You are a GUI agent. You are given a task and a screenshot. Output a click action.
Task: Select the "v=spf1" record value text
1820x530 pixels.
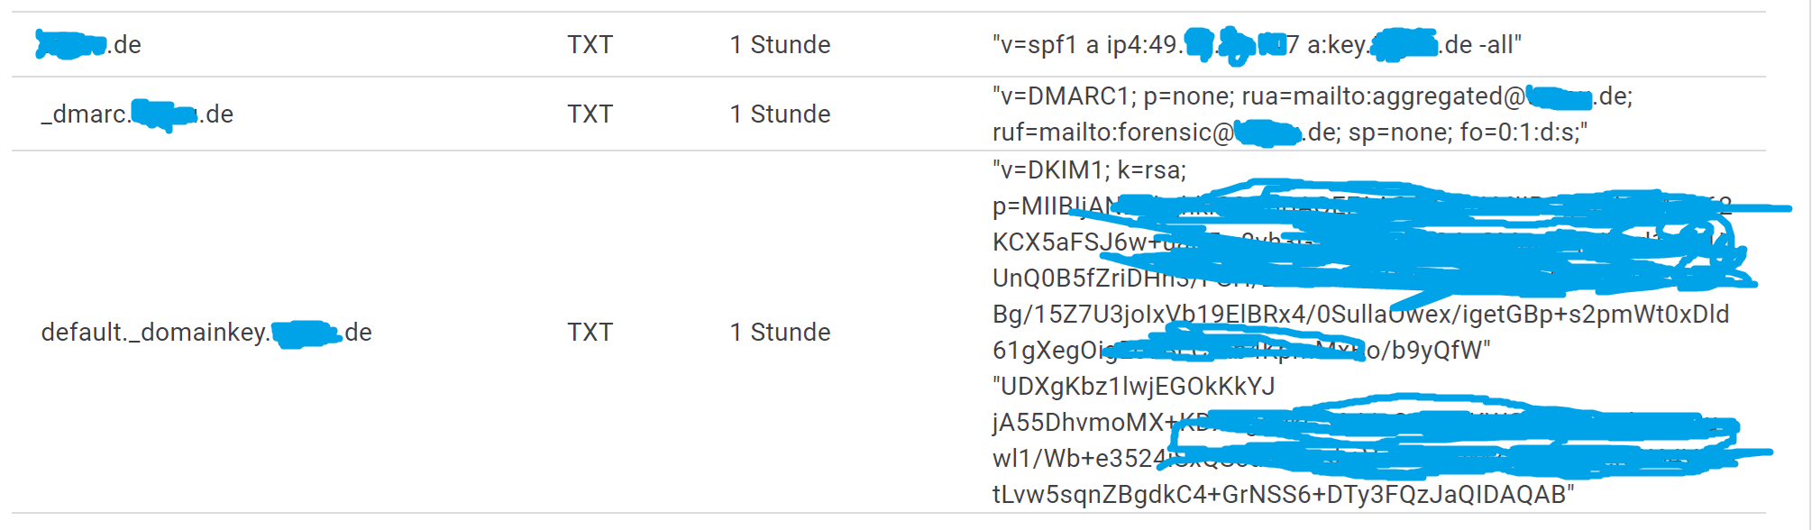(1256, 44)
